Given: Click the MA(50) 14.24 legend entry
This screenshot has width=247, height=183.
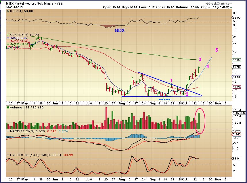Looking at the screenshot, I should click(x=17, y=41).
